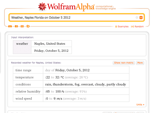
Task: Try a Random query link
Action: pos(137,26)
